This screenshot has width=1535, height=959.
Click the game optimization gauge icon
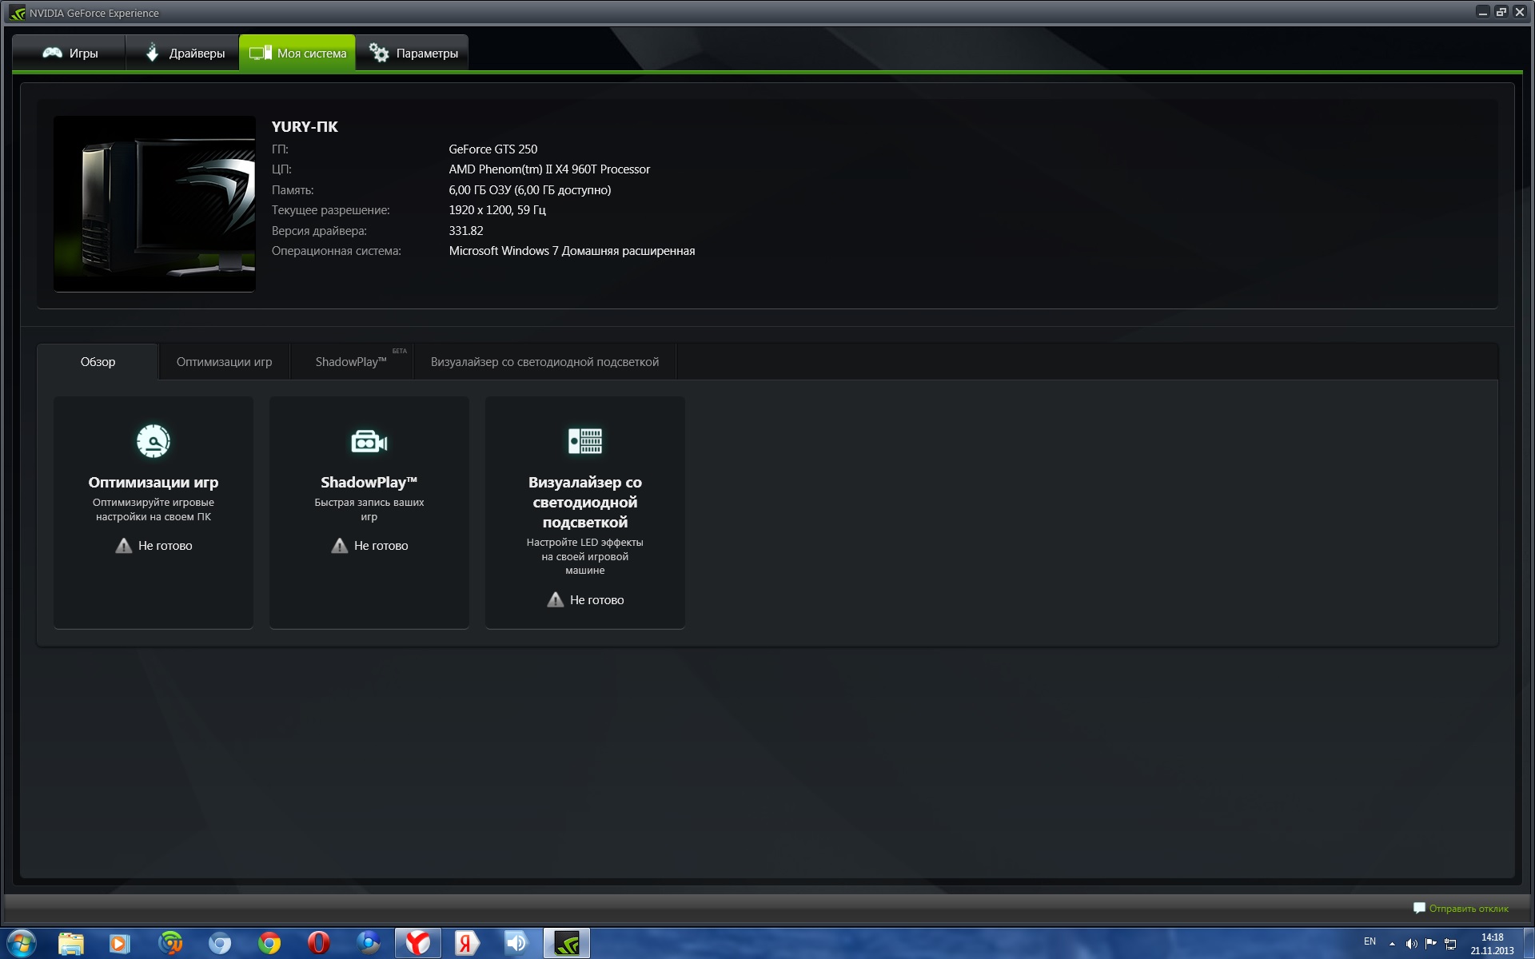(153, 440)
